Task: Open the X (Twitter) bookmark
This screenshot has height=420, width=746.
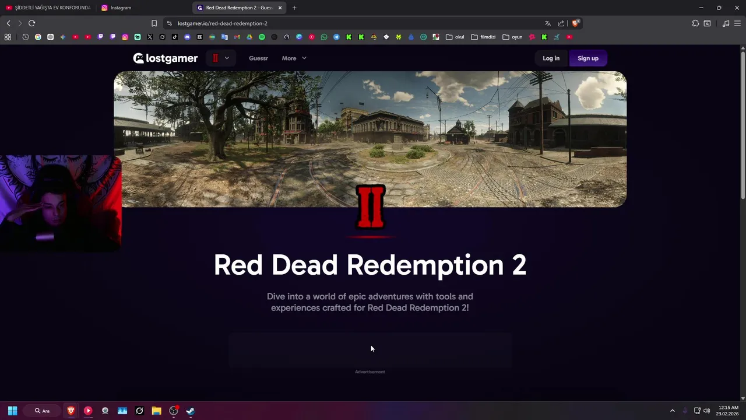Action: tap(150, 37)
